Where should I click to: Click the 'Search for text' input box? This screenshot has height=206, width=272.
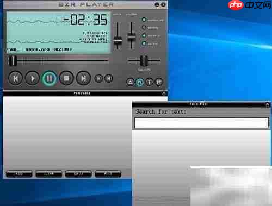tap(201, 123)
